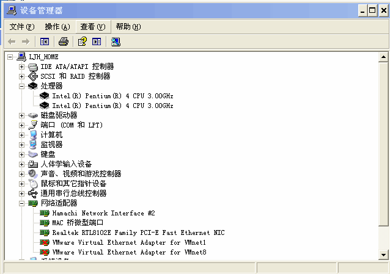The image size is (390, 274).
Task: Click the 人体学输入设备 icon
Action: [33, 164]
